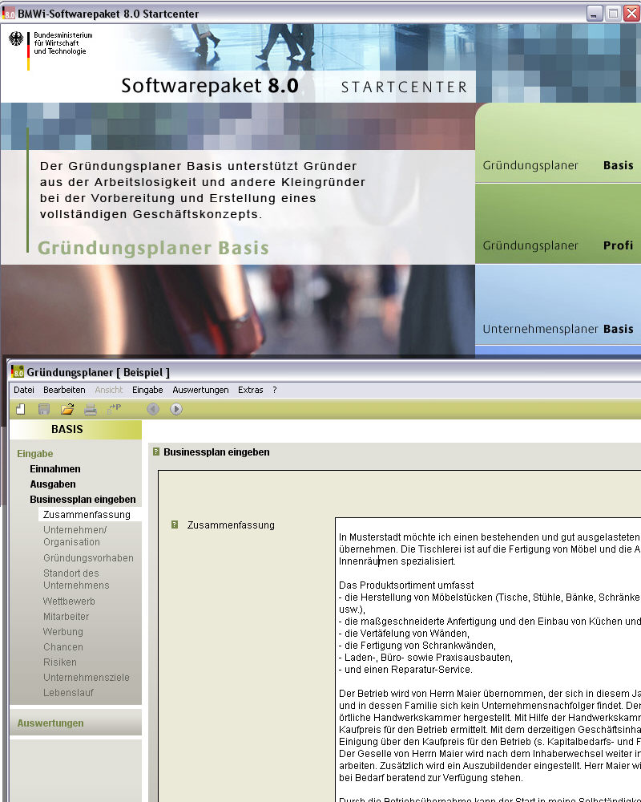Open the Datei menu
Viewport: 641px width, 802px height.
24,390
